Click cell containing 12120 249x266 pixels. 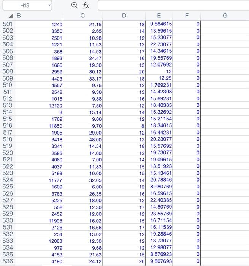coord(39,105)
